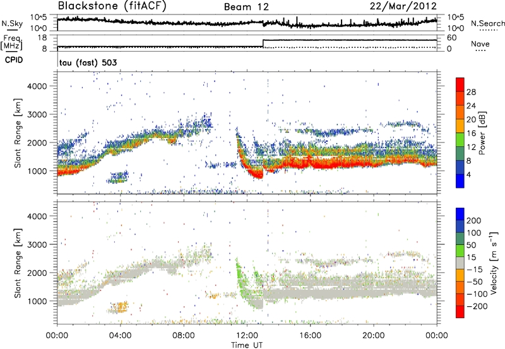
Task: Click the N.Sky legend label
Action: (x=12, y=23)
